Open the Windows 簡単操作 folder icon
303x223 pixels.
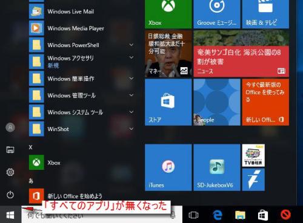click(36, 79)
